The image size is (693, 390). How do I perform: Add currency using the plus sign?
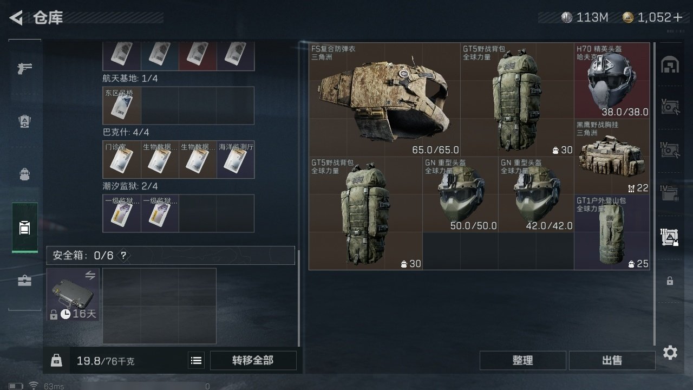pyautogui.click(x=678, y=17)
